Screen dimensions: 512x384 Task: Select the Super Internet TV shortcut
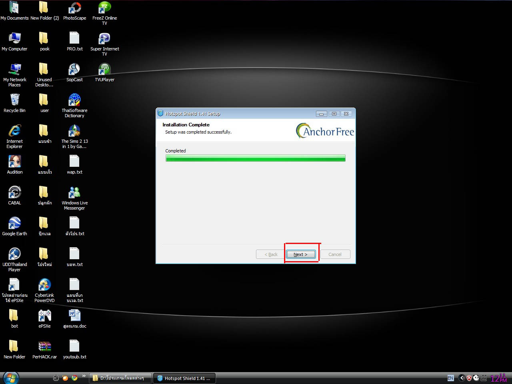[x=104, y=44]
